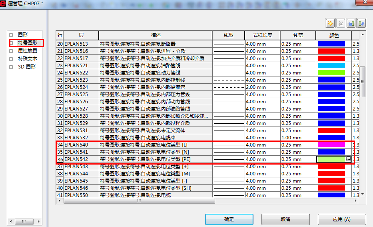Click the vertical scrollbar thumb of table

(x=363, y=82)
